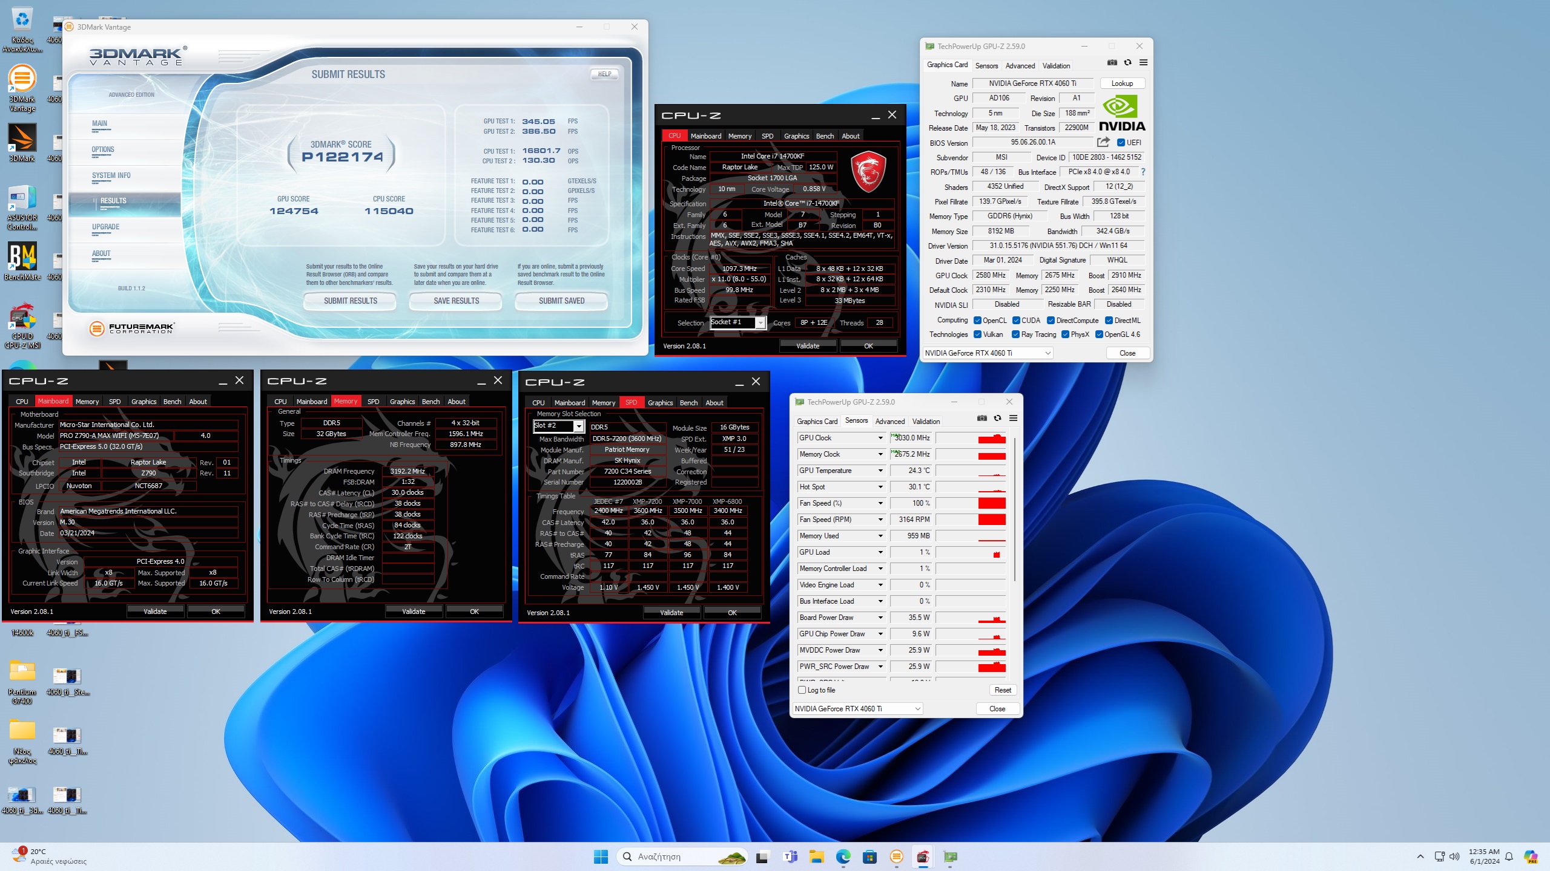Open Microsoft Edge from the taskbar
1550x871 pixels.
pyautogui.click(x=843, y=856)
